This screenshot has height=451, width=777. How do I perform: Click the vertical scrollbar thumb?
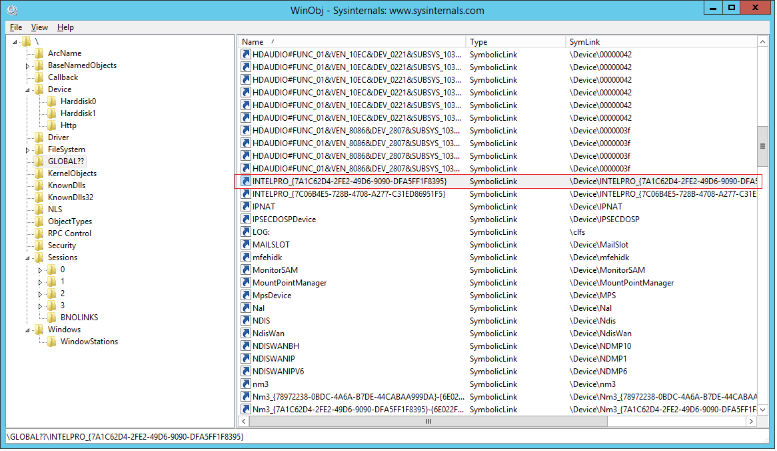pyautogui.click(x=762, y=146)
